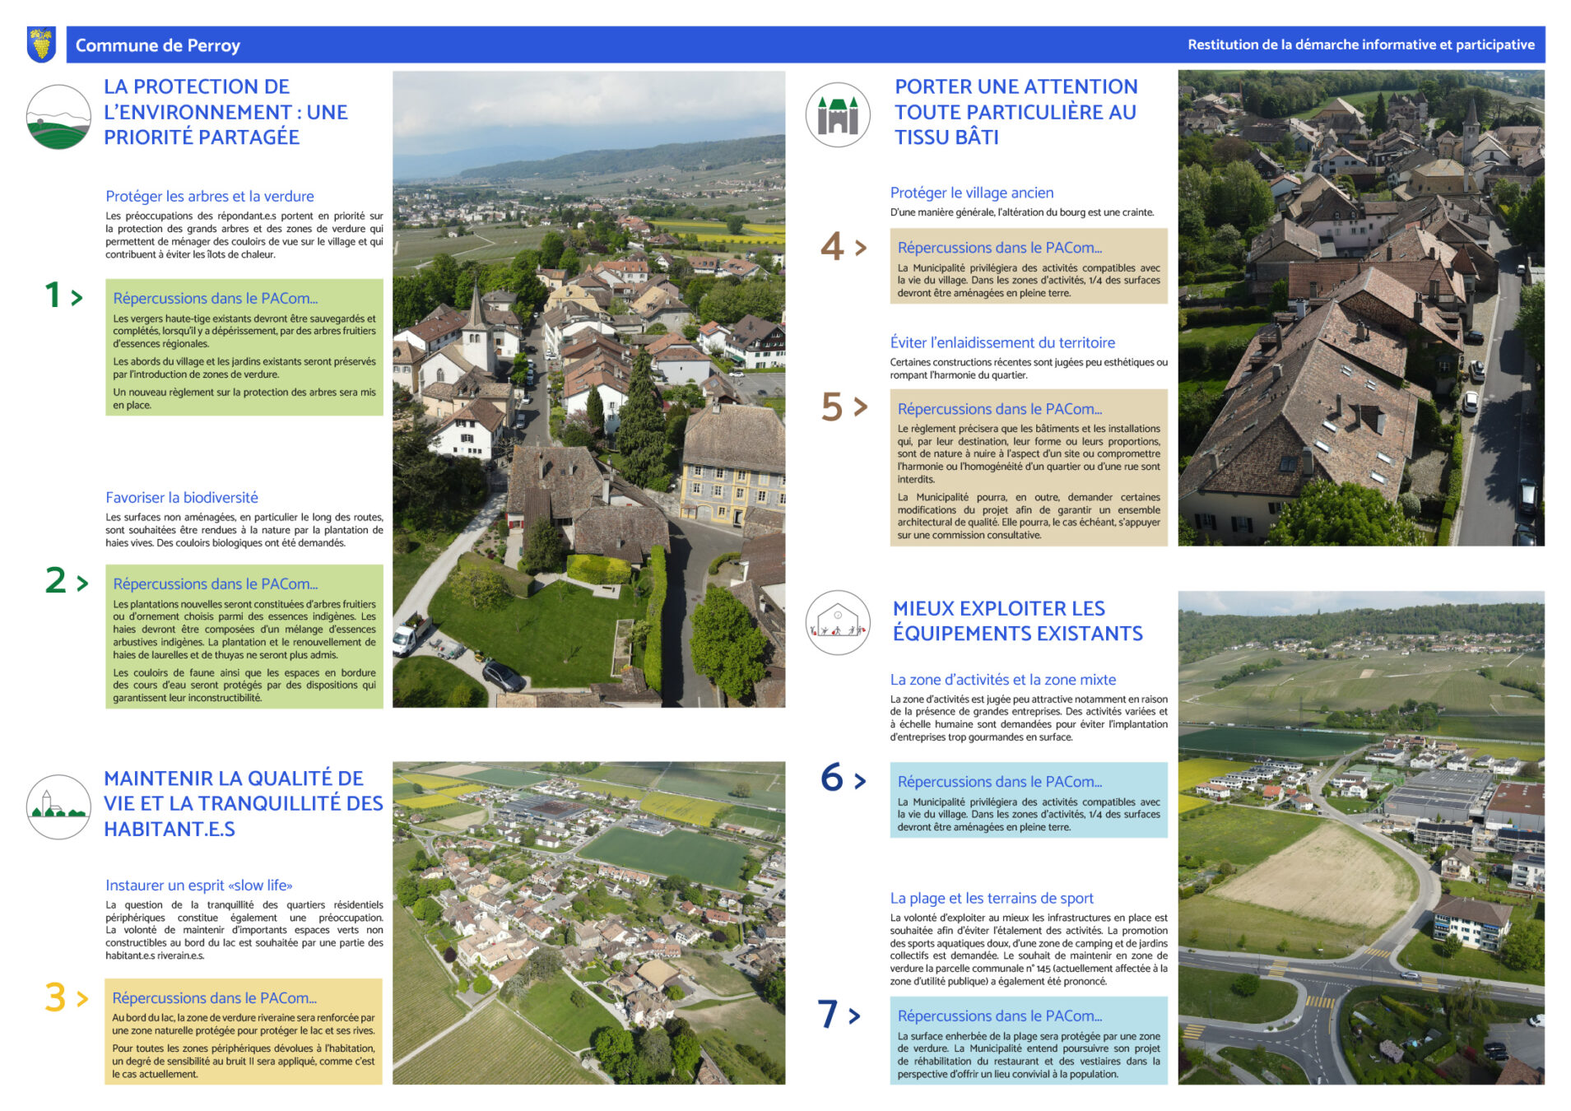Select heading 'Maintenir la qualité de vie'
Image resolution: width=1571 pixels, height=1111 pixels.
pos(244,803)
